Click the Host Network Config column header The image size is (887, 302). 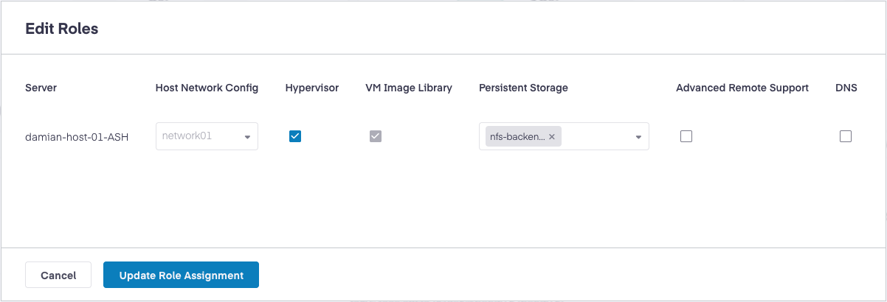(x=207, y=88)
